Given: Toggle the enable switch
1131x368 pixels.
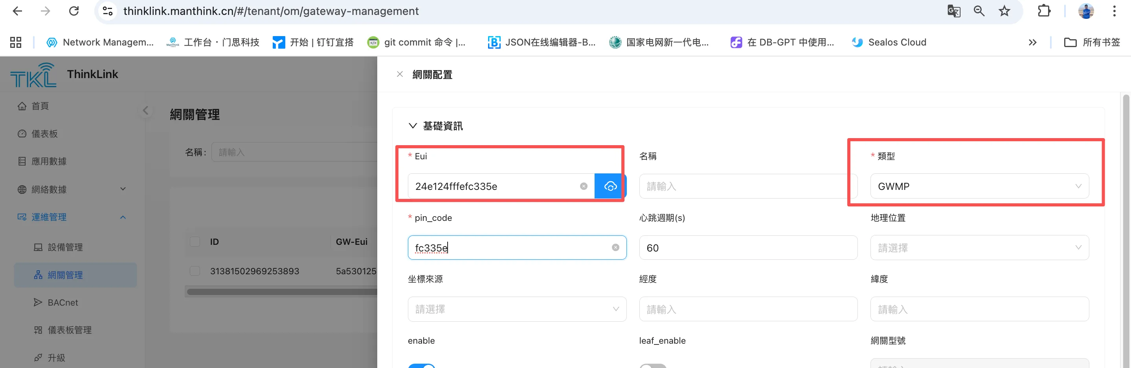Looking at the screenshot, I should (x=422, y=366).
